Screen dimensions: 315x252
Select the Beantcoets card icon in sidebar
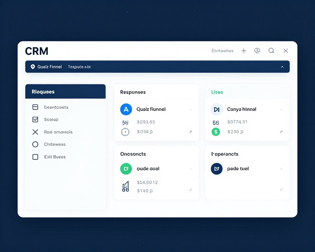35,107
